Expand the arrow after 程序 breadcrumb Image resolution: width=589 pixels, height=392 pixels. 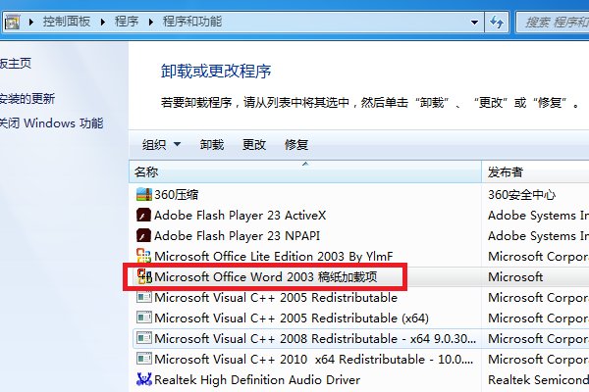151,23
